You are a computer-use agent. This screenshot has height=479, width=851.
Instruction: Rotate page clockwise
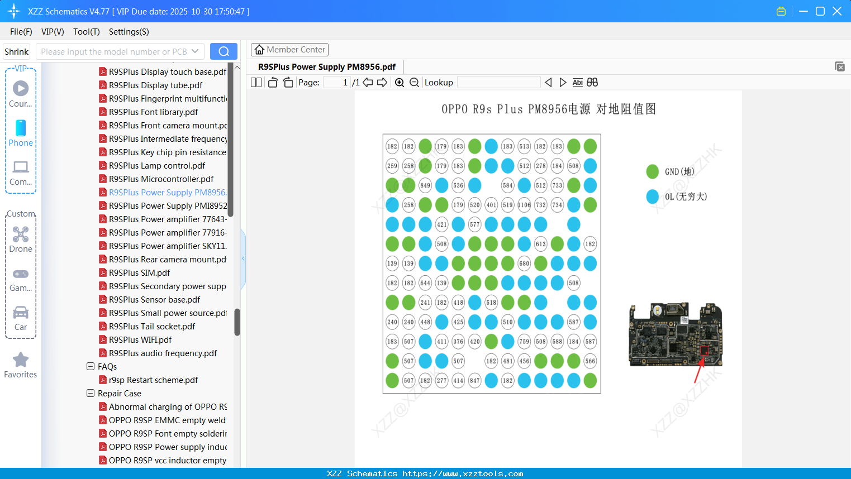[288, 83]
